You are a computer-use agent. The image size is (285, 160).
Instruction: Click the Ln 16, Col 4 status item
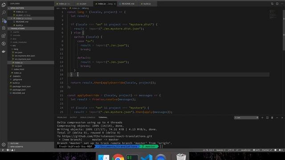pyautogui.click(x=208, y=150)
